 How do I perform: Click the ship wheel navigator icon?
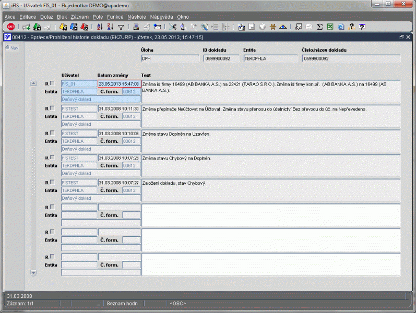(x=273, y=27)
